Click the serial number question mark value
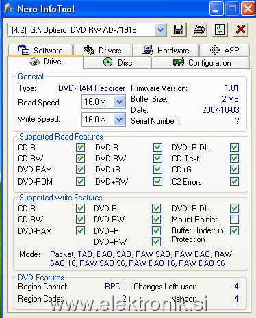The image size is (256, 318). (x=237, y=121)
